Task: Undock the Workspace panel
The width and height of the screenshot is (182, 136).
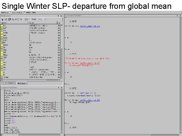Action: click(x=58, y=16)
